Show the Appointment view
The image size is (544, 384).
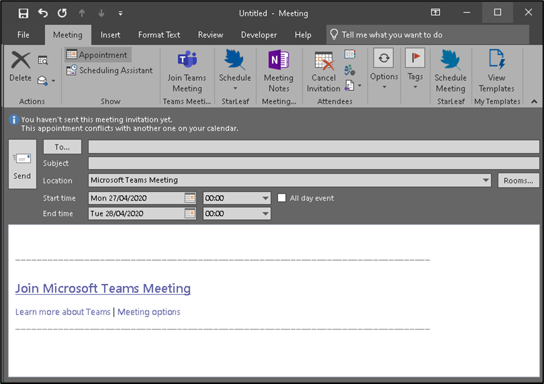click(x=98, y=55)
